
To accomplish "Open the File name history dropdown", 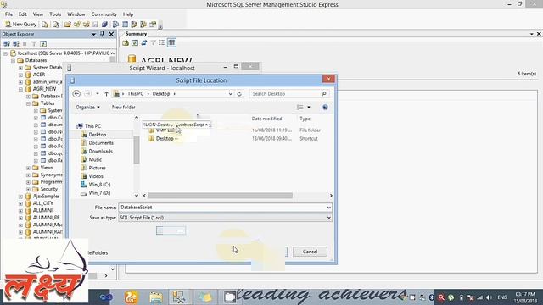I will pos(328,208).
